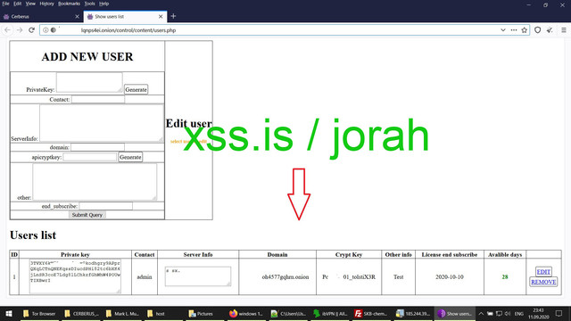Screen dimensions: 571x321
Task: Close the Show users list tab
Action: (x=161, y=16)
